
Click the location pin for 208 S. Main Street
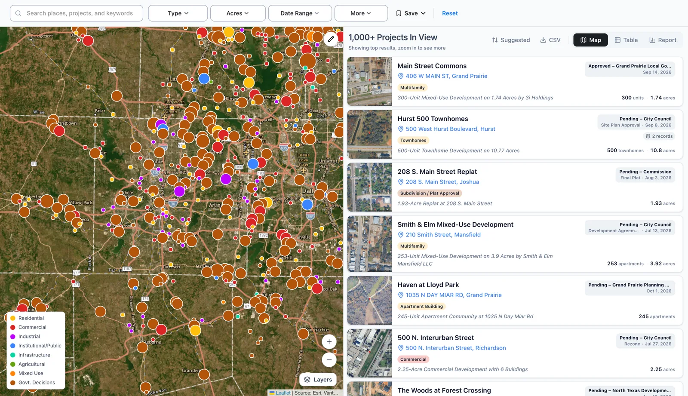pos(400,182)
